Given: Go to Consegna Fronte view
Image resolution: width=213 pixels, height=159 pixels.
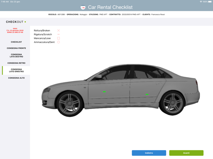Looking at the screenshot, I should coord(16,48).
